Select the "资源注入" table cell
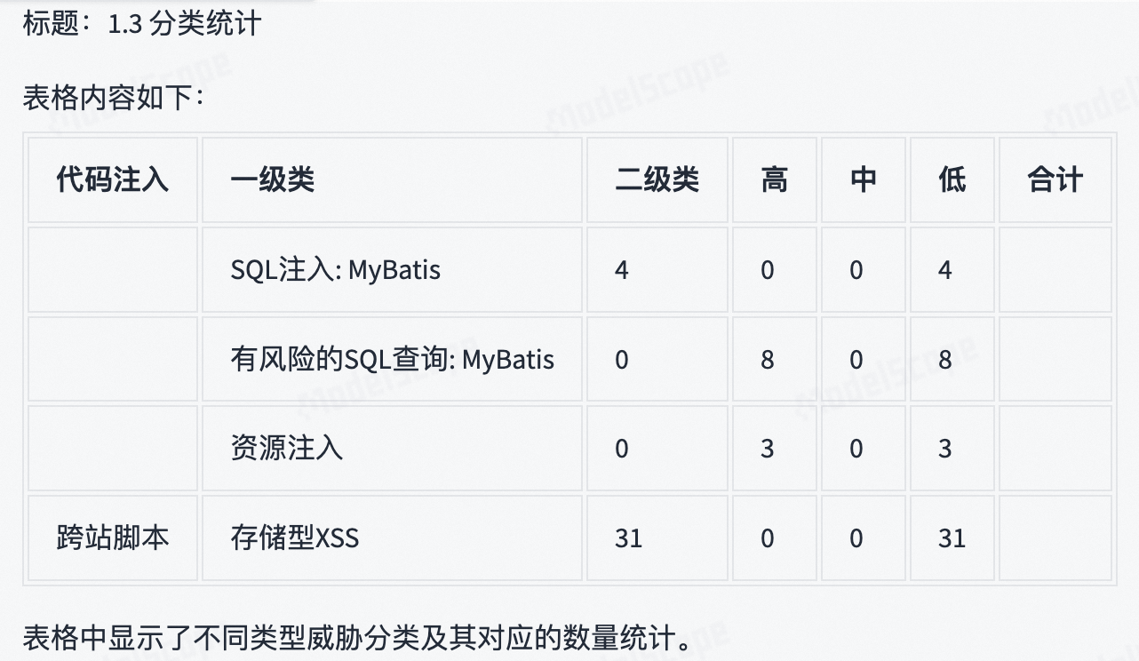The width and height of the screenshot is (1139, 661). click(x=286, y=449)
